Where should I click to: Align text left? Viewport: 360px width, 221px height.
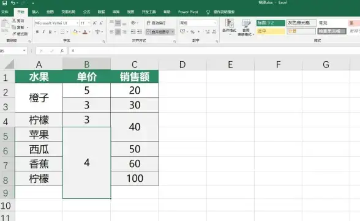(x=111, y=32)
